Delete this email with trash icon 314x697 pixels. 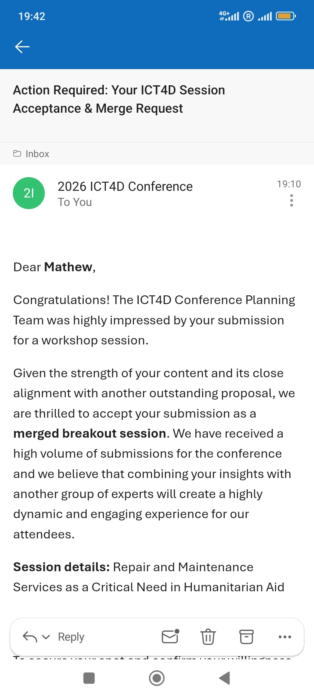click(208, 637)
